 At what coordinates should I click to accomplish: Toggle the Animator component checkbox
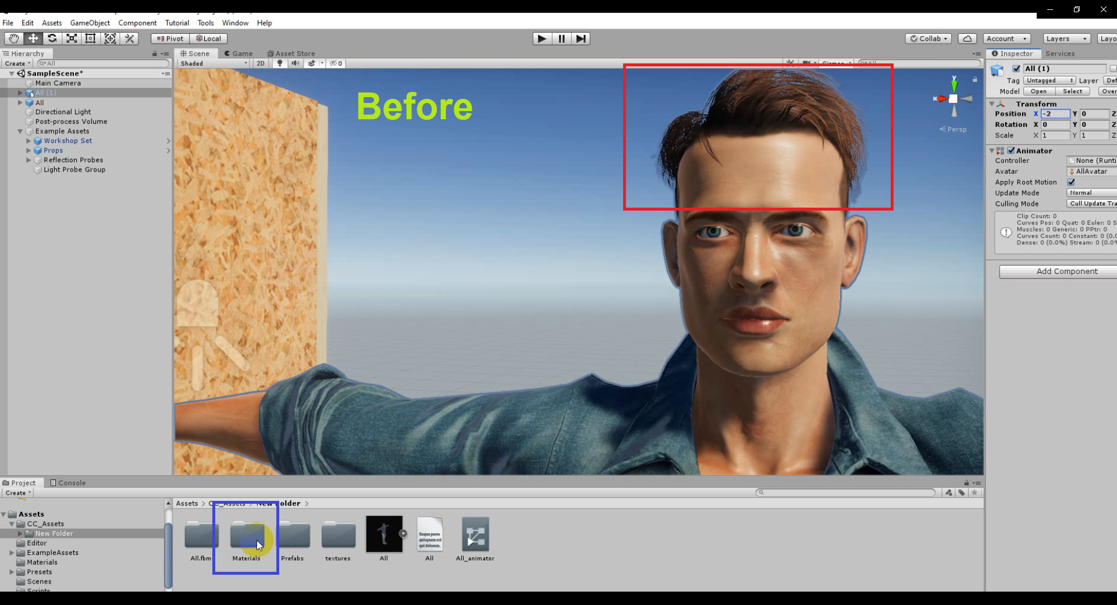pyautogui.click(x=1011, y=150)
